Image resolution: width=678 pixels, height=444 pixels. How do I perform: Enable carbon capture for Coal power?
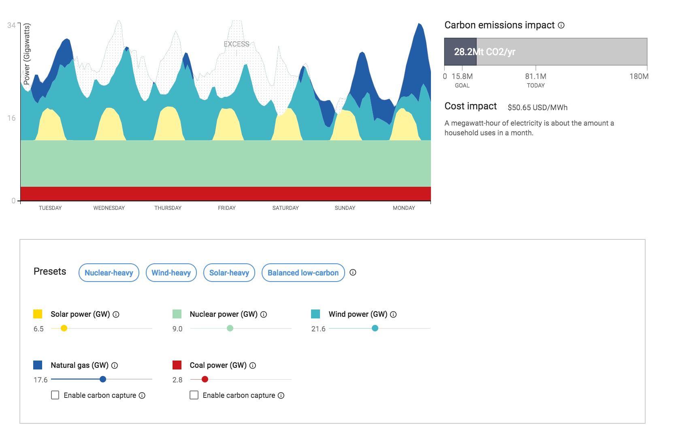pos(194,395)
